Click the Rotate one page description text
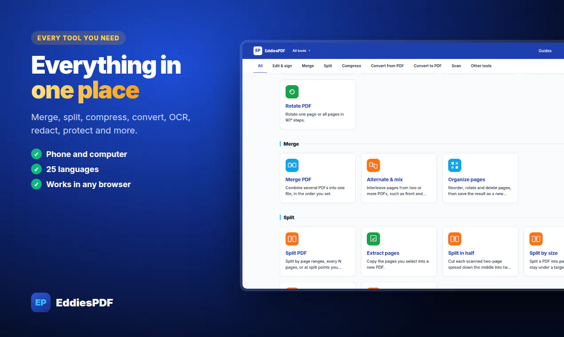 [x=314, y=117]
